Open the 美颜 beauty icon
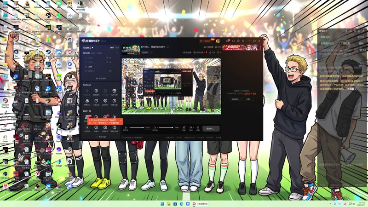 [x=184, y=128]
